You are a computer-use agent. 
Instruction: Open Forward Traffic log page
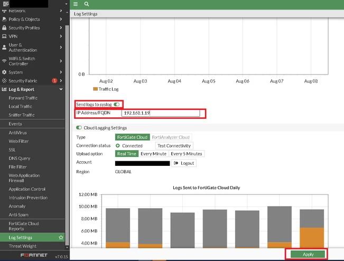pyautogui.click(x=23, y=98)
